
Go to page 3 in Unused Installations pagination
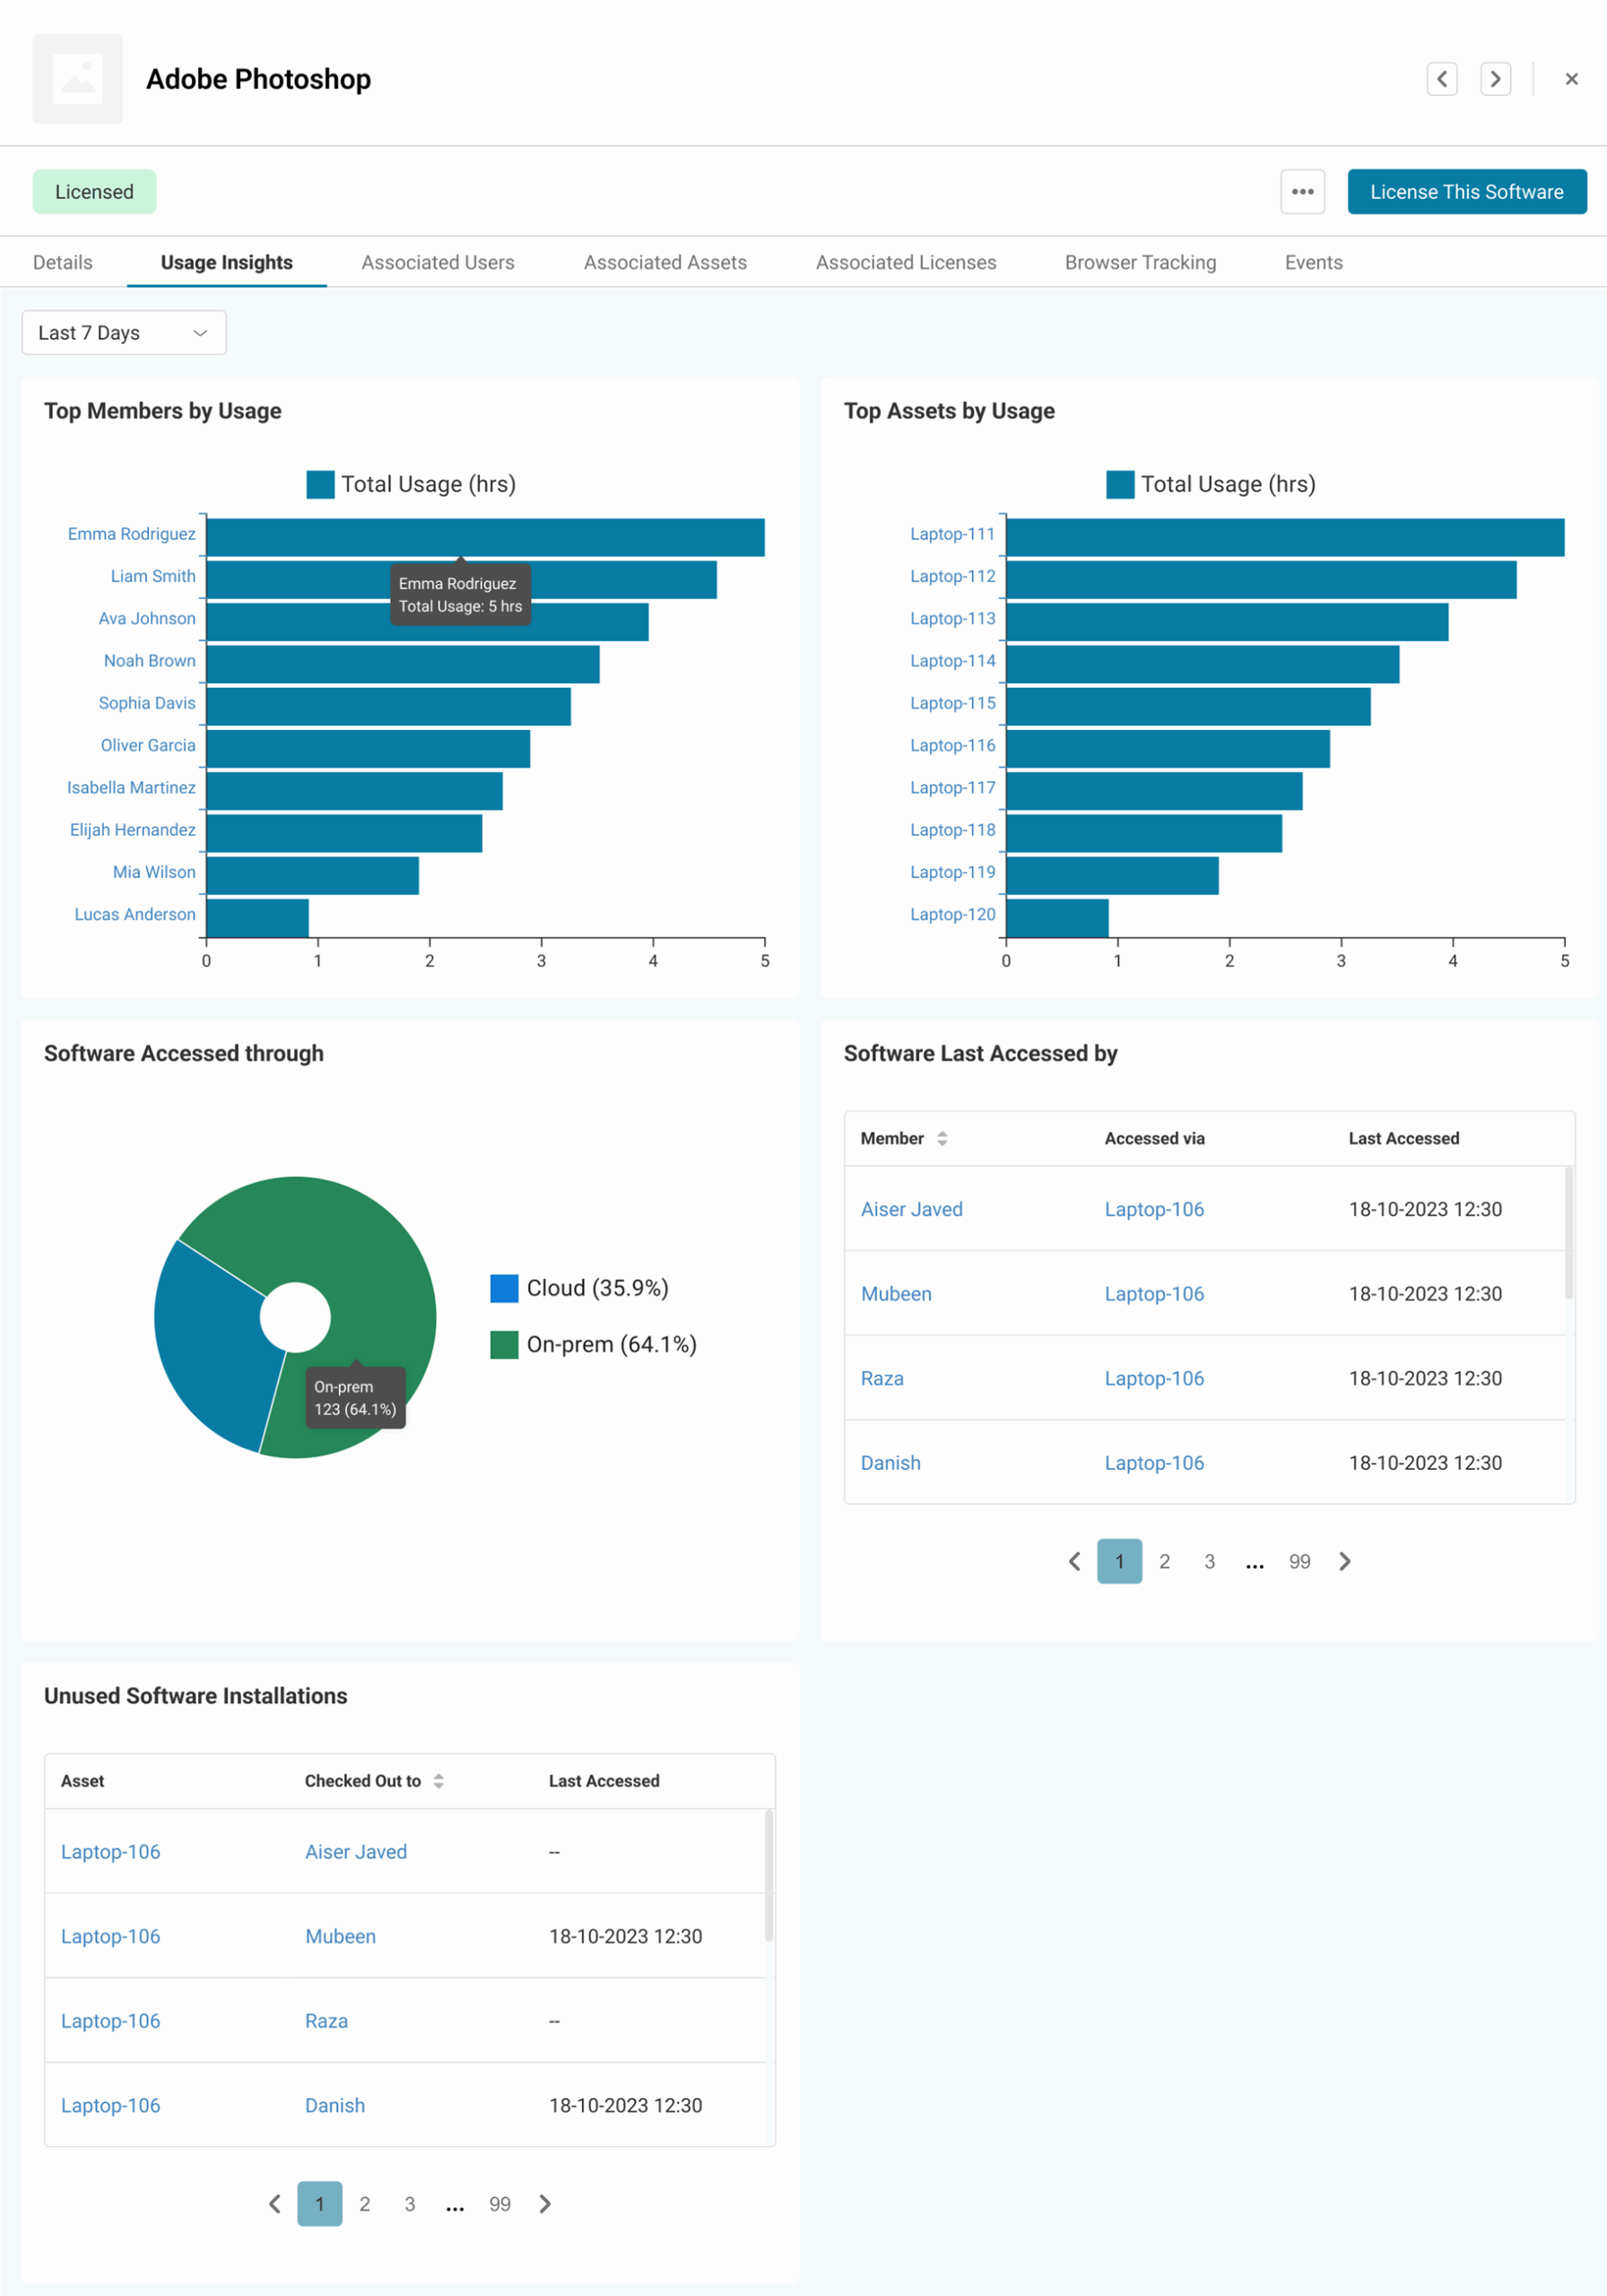point(409,2204)
